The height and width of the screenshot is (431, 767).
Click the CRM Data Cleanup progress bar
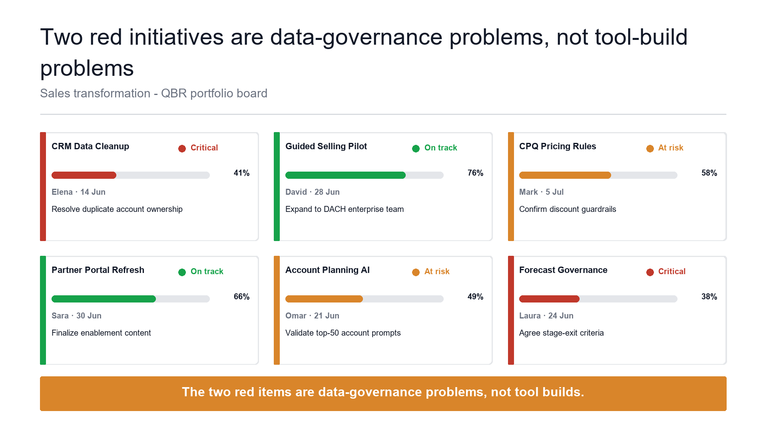click(x=131, y=175)
